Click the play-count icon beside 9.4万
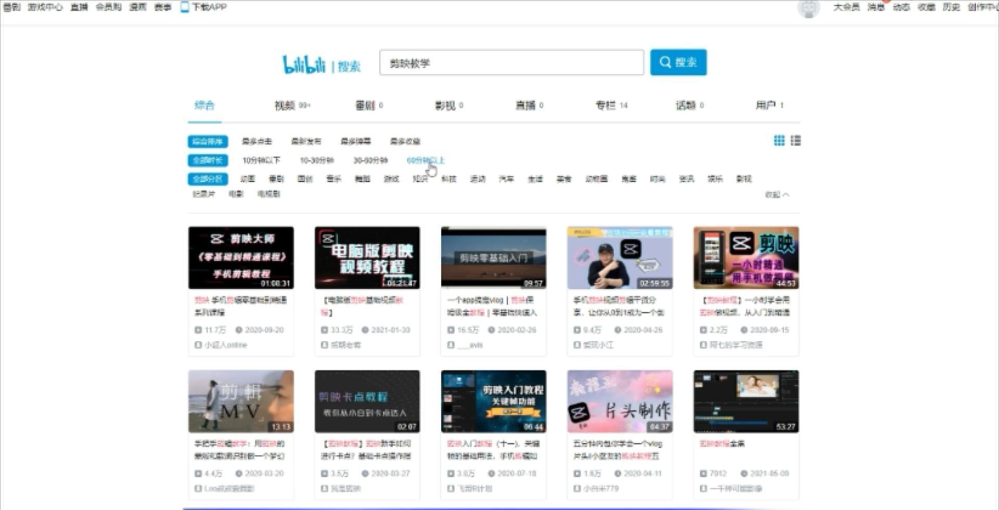Screen dimensions: 999x510 tap(577, 330)
